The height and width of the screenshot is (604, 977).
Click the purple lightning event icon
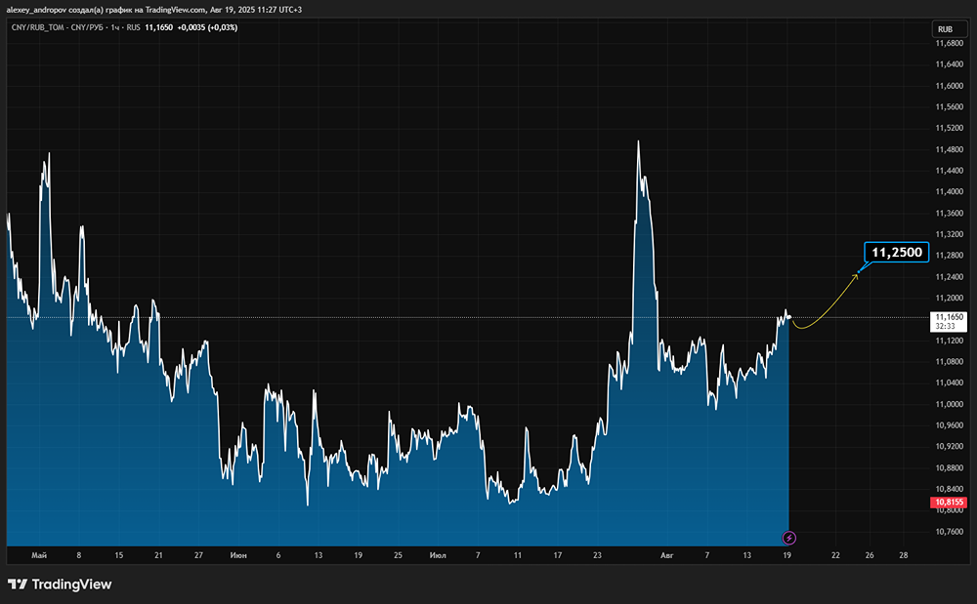tap(789, 537)
